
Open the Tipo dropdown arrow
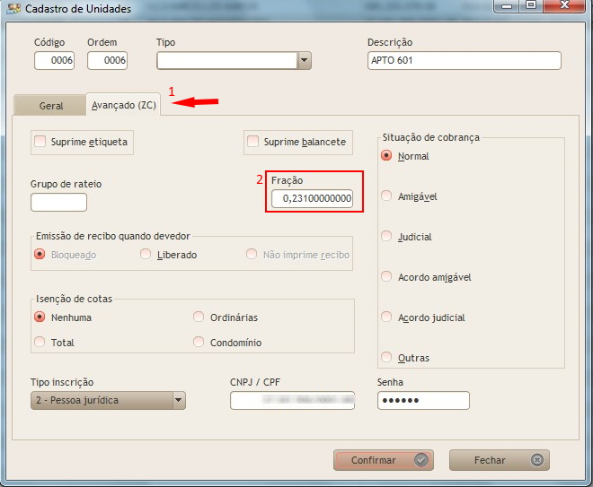click(x=305, y=61)
